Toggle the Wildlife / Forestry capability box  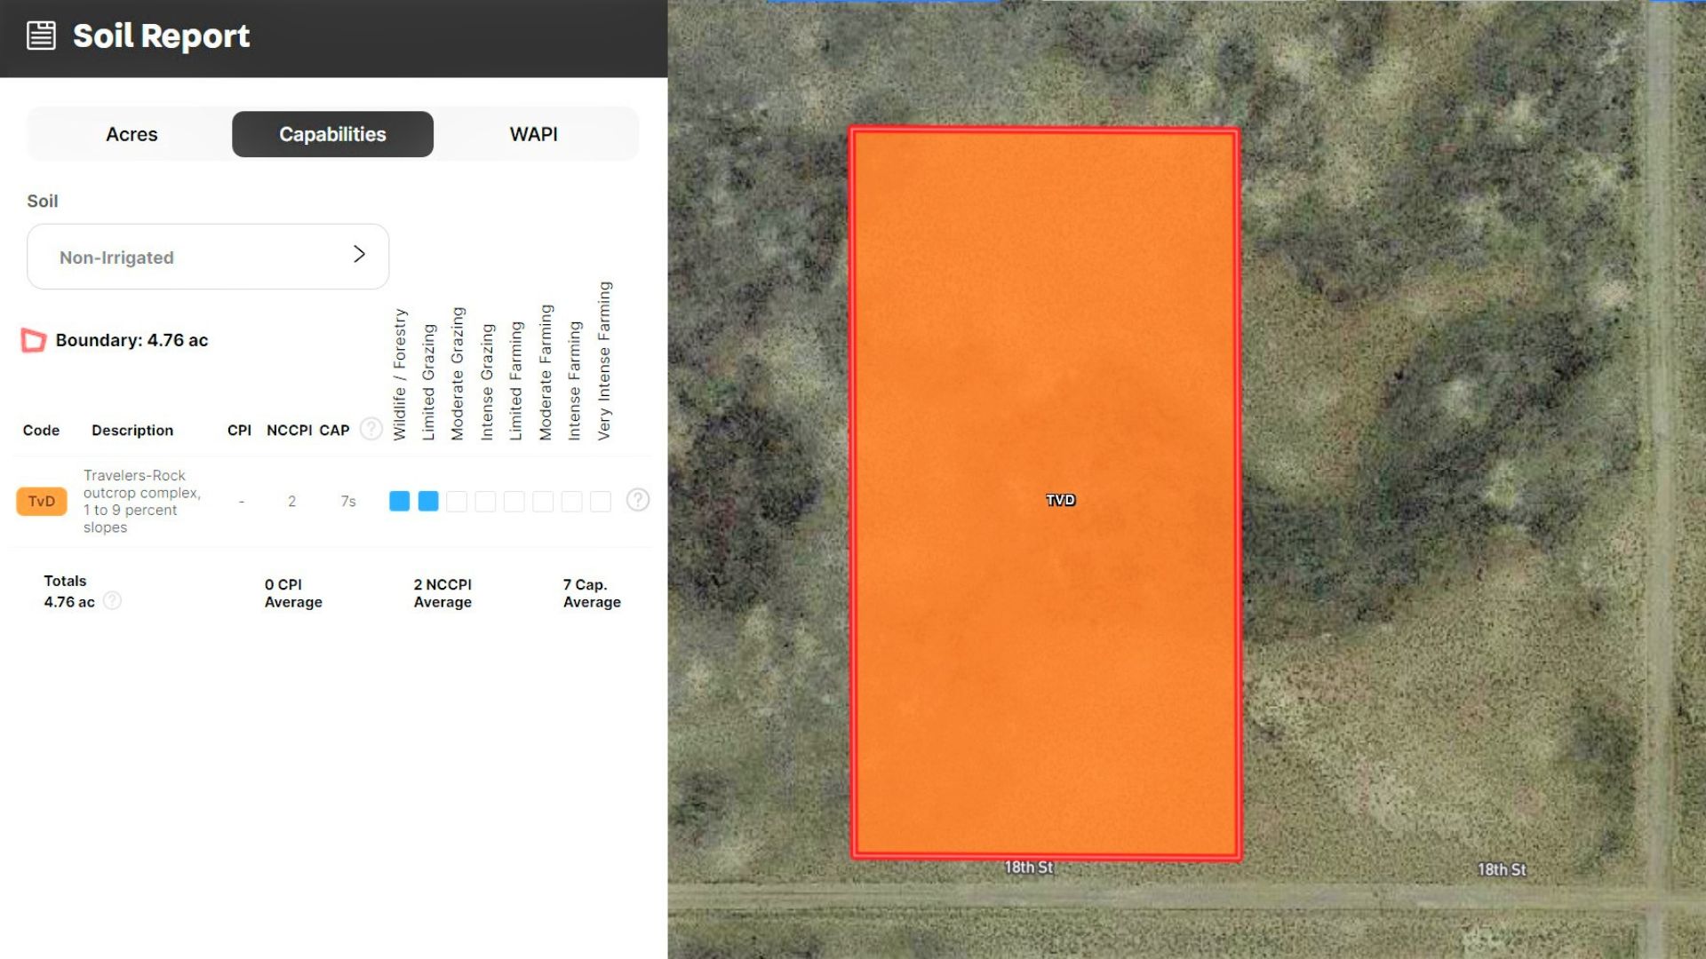coord(399,502)
